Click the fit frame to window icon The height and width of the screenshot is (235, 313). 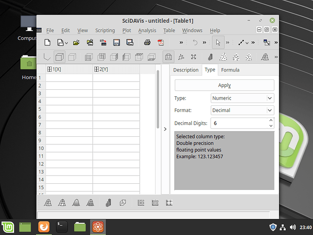[194, 57]
